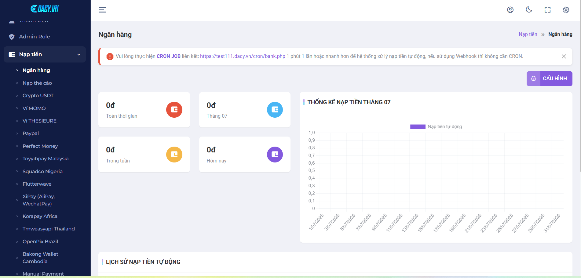The height and width of the screenshot is (278, 581).
Task: Open Flutterwave menu item
Action: coord(37,184)
